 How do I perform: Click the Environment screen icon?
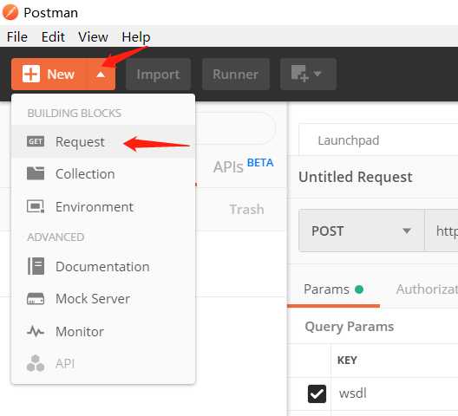tap(36, 206)
